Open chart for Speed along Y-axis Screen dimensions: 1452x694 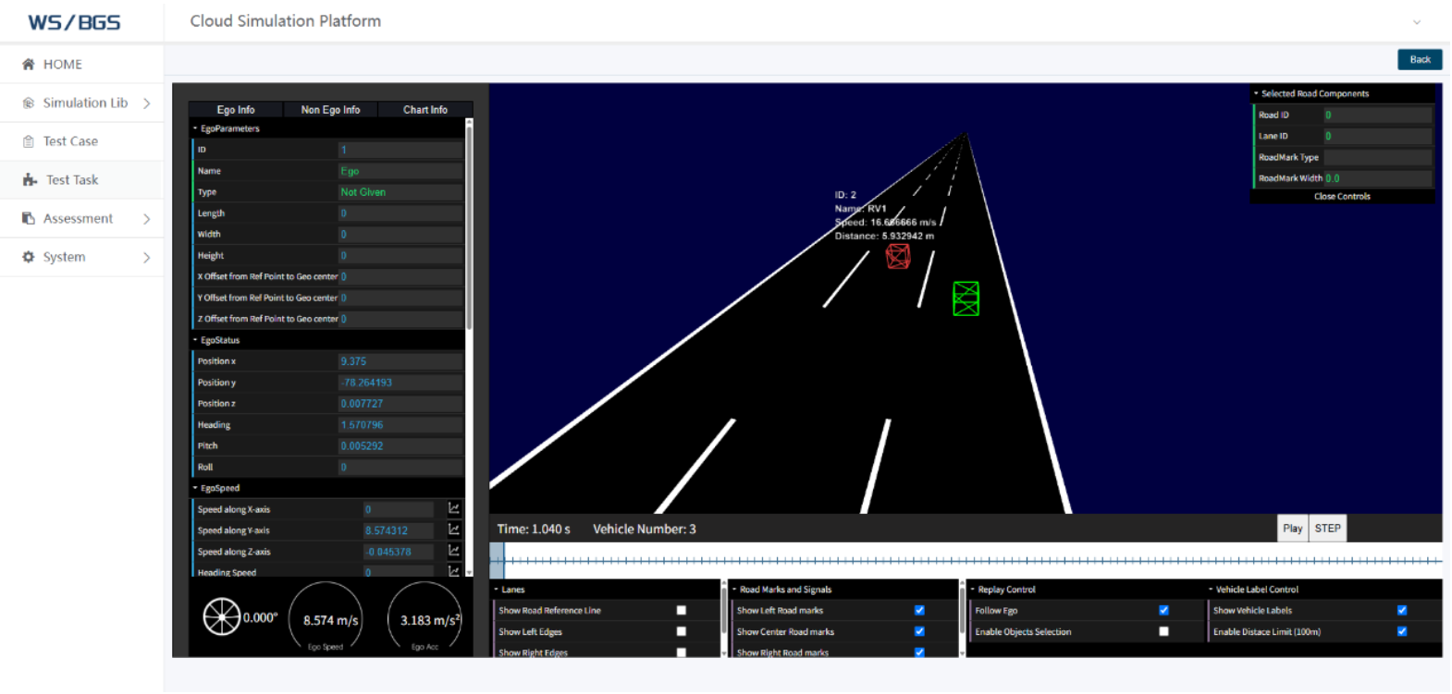pos(454,530)
